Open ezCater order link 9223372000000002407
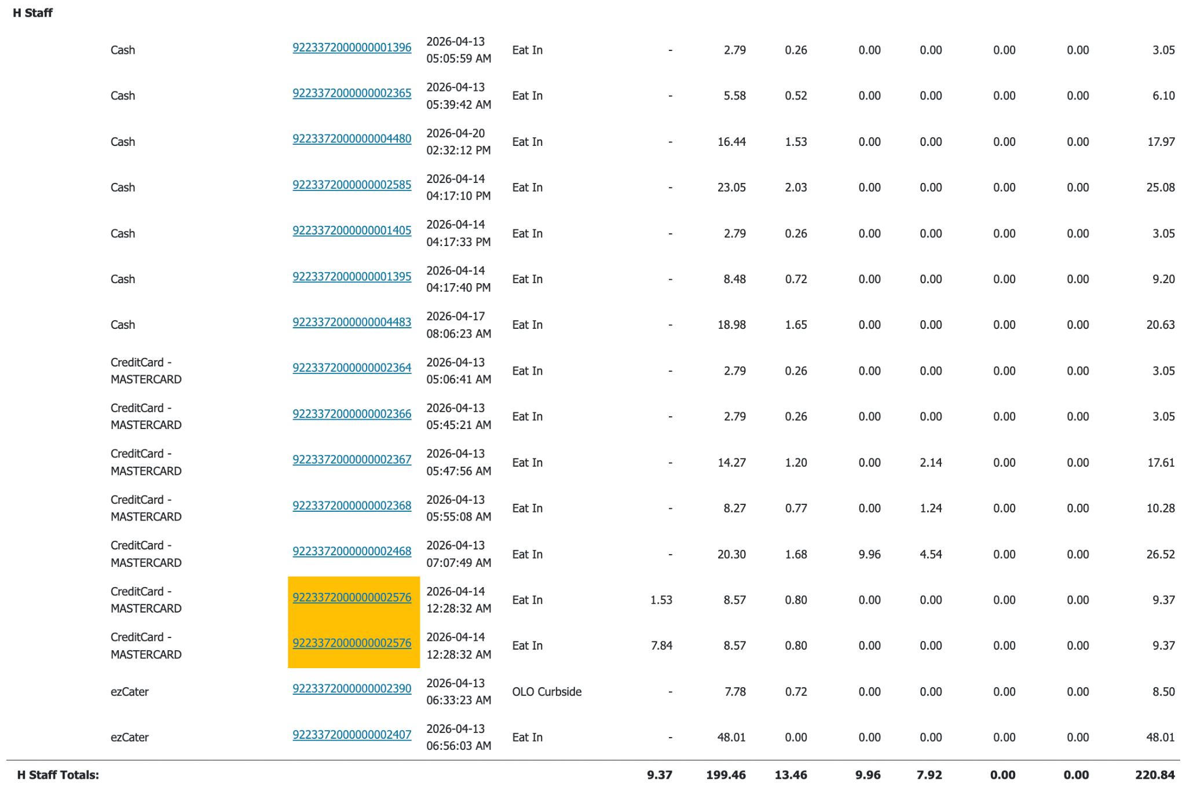1186x788 pixels. point(352,735)
